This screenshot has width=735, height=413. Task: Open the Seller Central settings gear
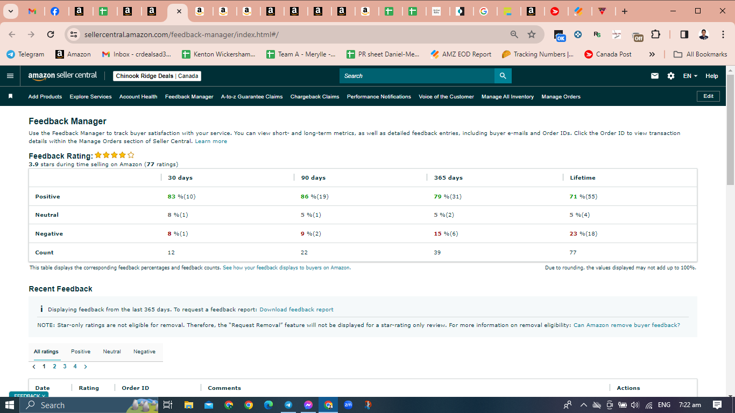click(671, 76)
